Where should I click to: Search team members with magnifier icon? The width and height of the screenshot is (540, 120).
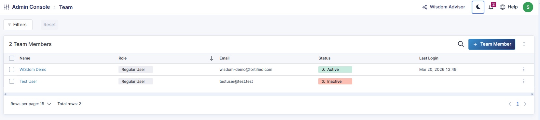(461, 44)
